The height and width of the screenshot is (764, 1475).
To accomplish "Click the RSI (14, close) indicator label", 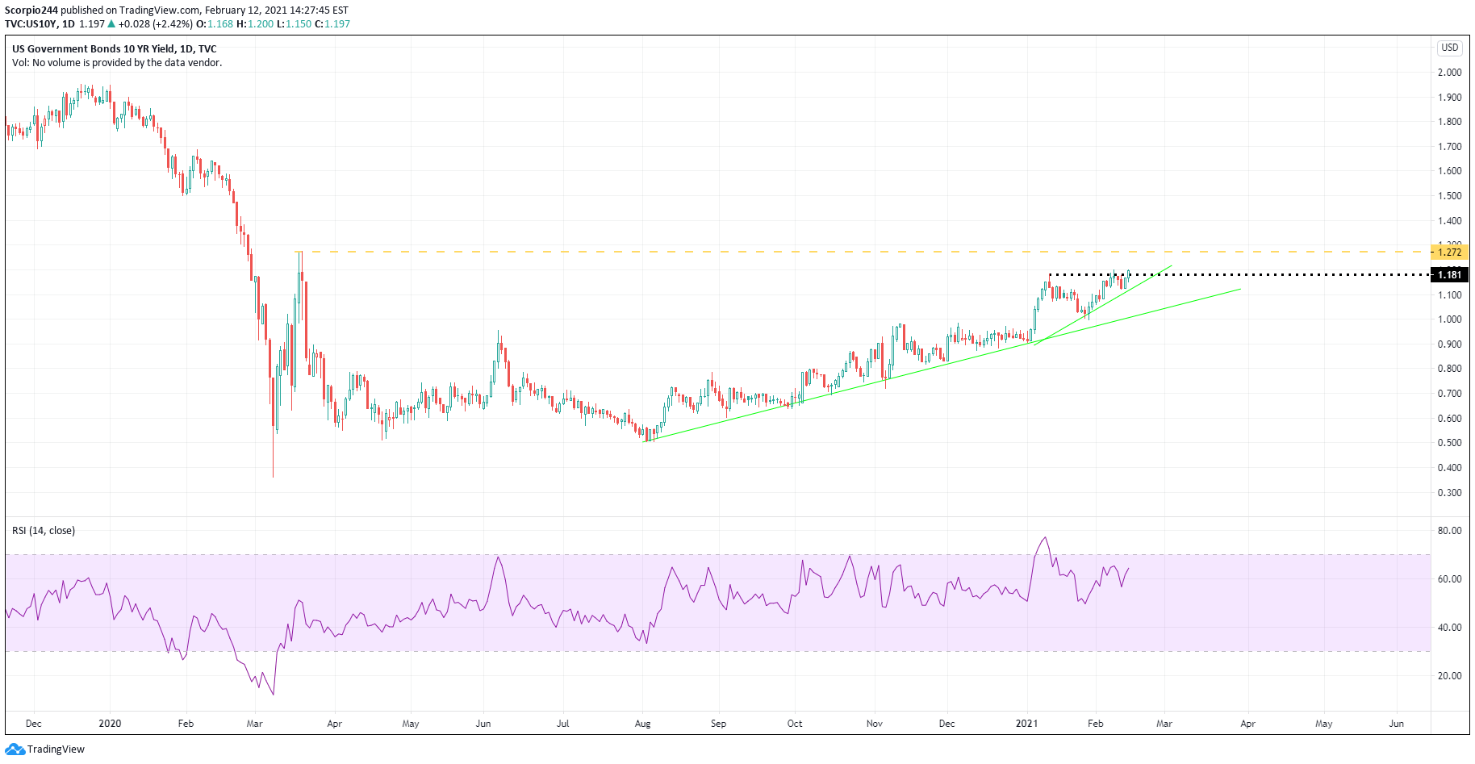I will [x=44, y=531].
